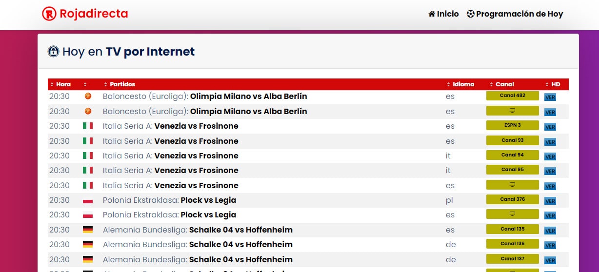Click VER button for the ESPN 3 stream
The width and height of the screenshot is (599, 272).
pos(550,127)
